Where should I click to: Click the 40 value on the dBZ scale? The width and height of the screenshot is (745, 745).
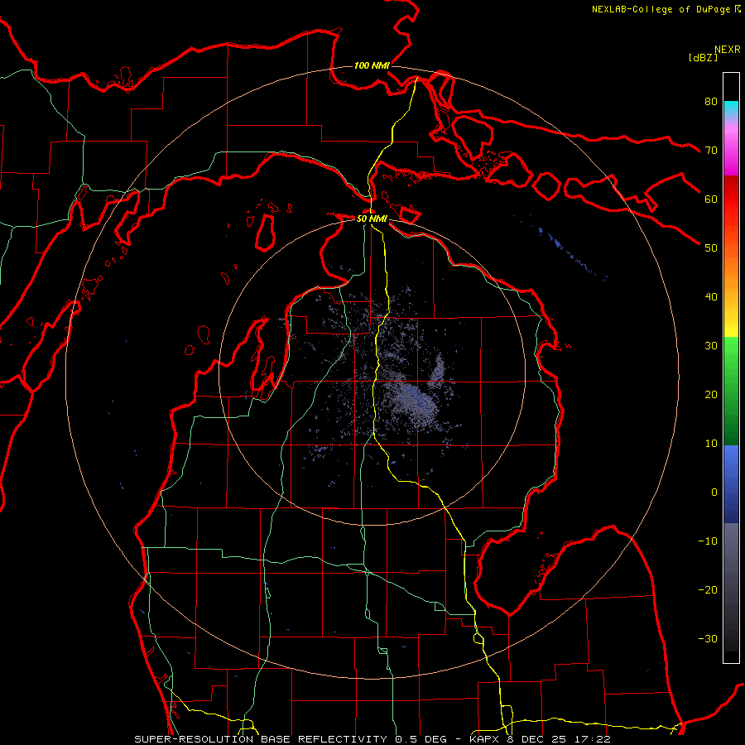pos(711,297)
